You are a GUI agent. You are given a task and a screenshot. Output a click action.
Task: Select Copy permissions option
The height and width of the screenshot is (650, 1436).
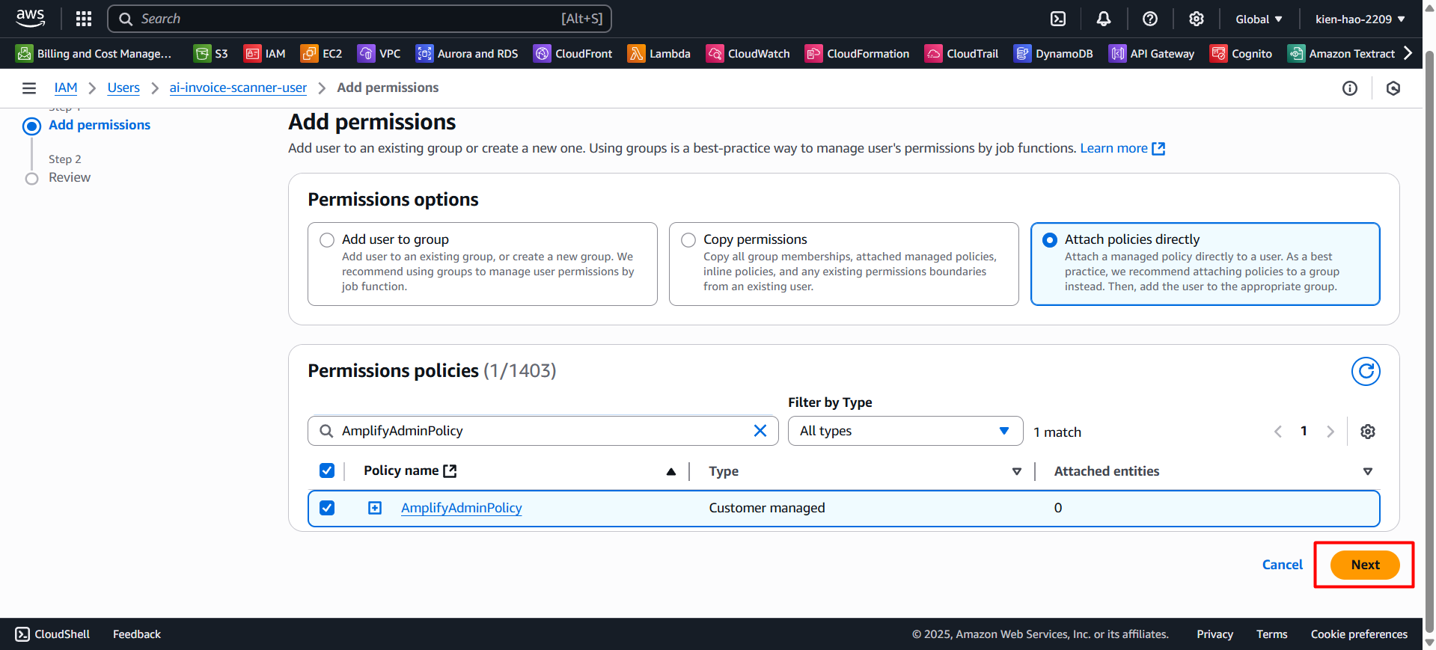pyautogui.click(x=688, y=240)
